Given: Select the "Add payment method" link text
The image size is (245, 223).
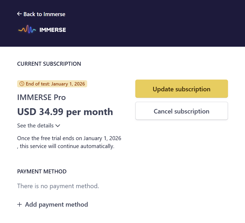Looking at the screenshot, I should [56, 205].
